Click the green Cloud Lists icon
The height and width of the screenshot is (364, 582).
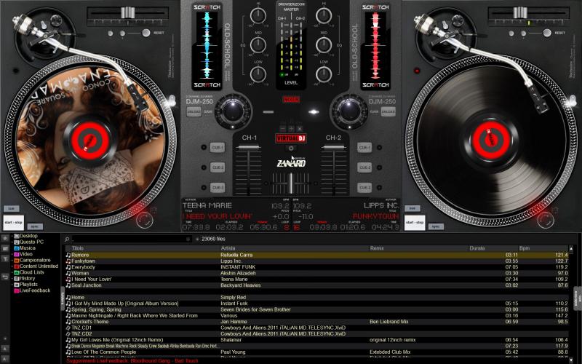click(16, 272)
